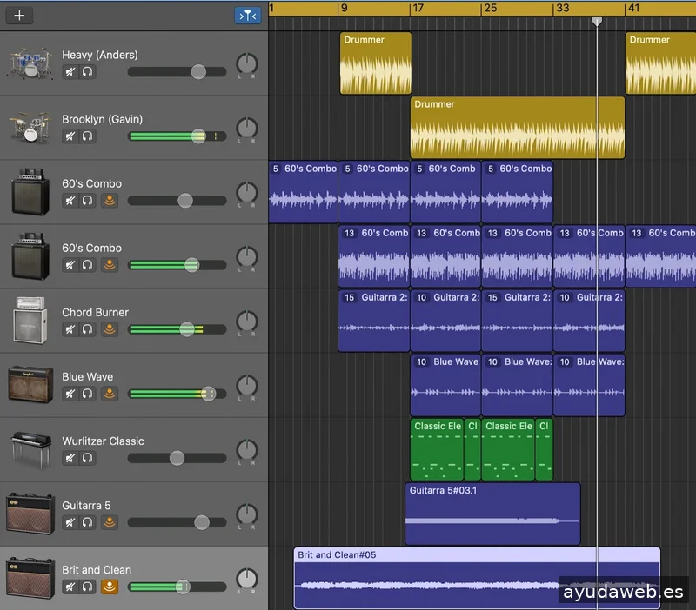696x610 pixels.
Task: Click the add new track plus button
Action: pos(19,16)
